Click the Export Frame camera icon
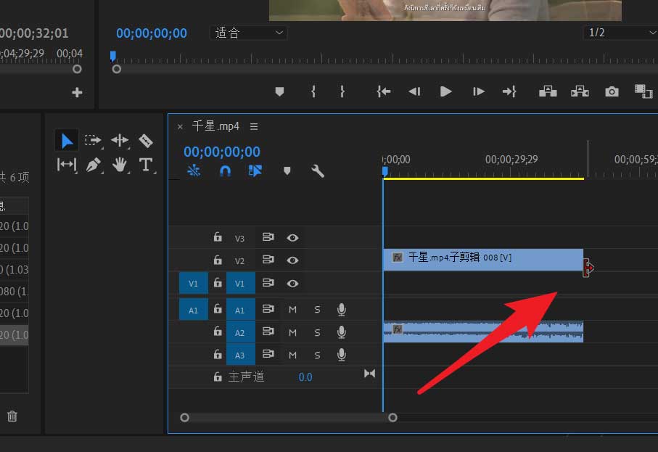This screenshot has width=658, height=452. coord(612,91)
